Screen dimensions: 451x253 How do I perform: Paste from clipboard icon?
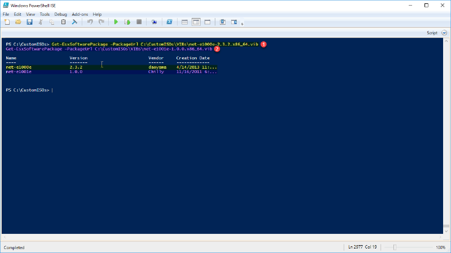click(63, 22)
